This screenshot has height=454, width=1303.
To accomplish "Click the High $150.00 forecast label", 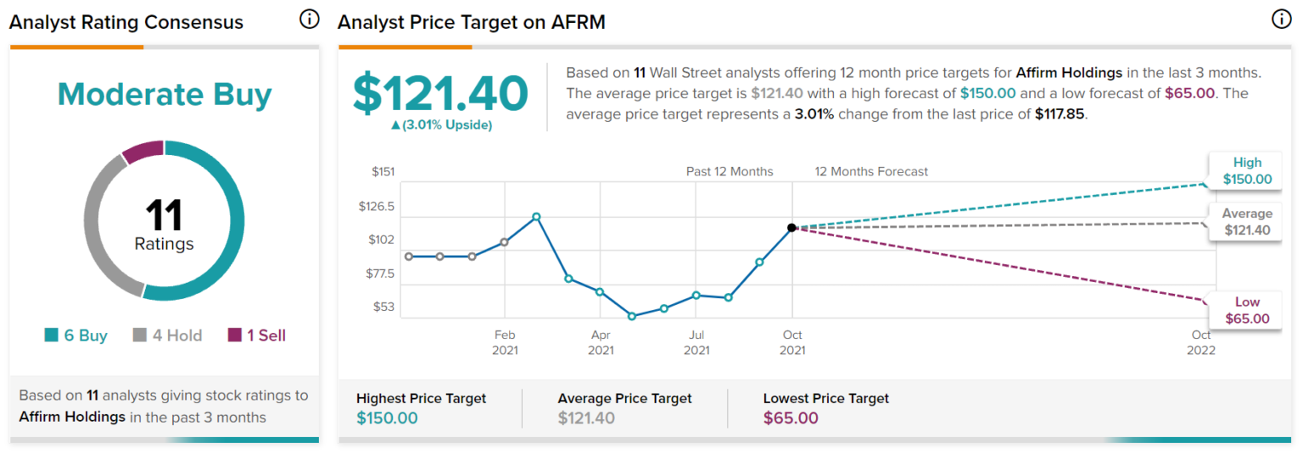I will pyautogui.click(x=1247, y=171).
